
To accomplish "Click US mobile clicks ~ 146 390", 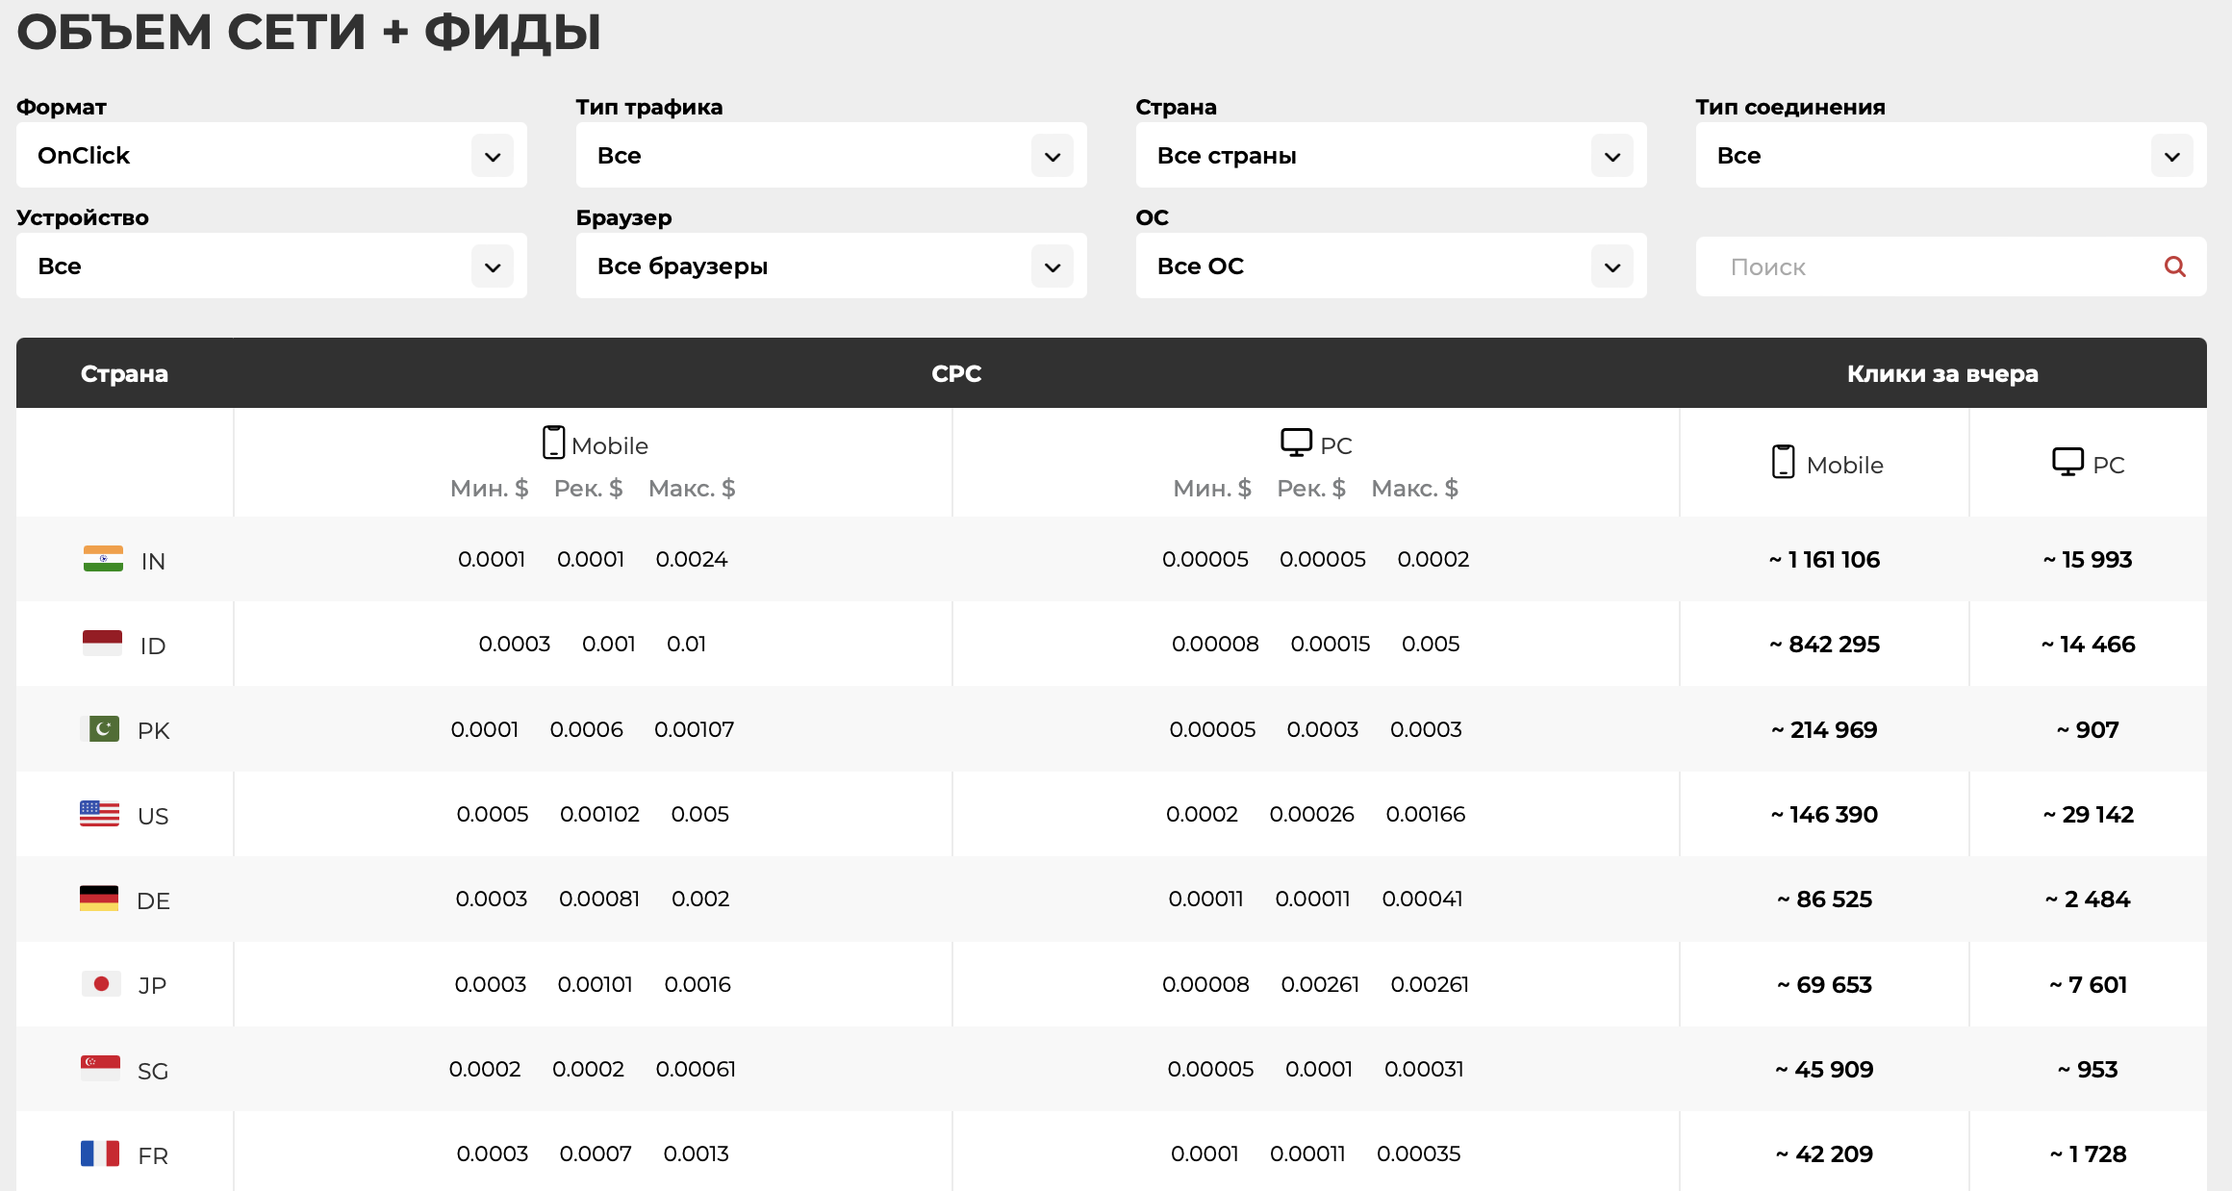I will coord(1824,814).
